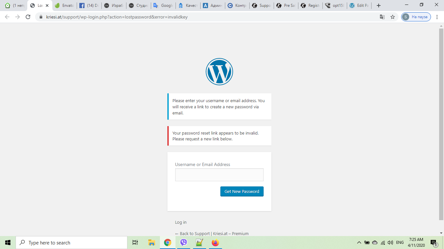Viewport: 444px width, 249px height.
Task: Close the active Lost Password tab
Action: click(47, 6)
